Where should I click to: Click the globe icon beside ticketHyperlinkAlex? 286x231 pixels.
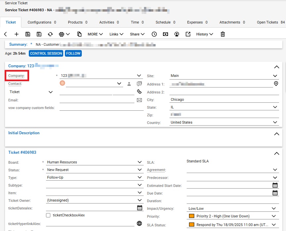tap(139, 223)
